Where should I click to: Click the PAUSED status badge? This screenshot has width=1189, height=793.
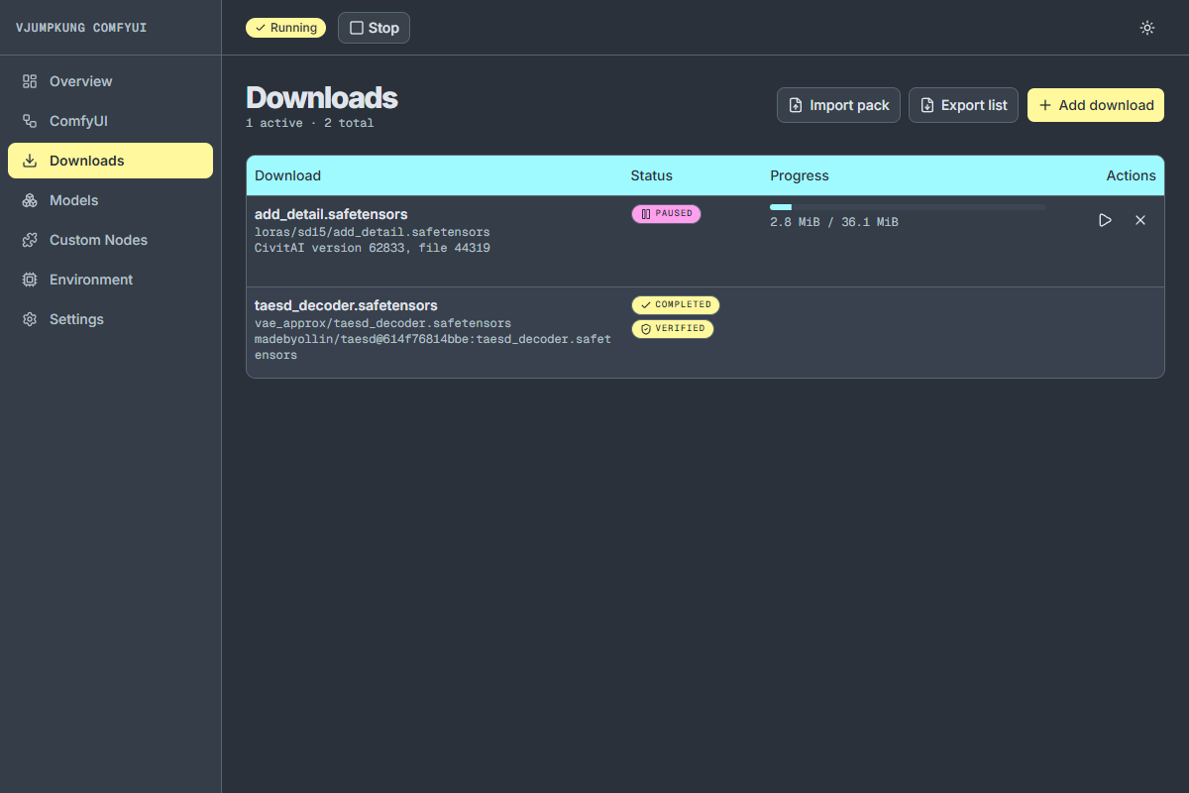point(666,214)
